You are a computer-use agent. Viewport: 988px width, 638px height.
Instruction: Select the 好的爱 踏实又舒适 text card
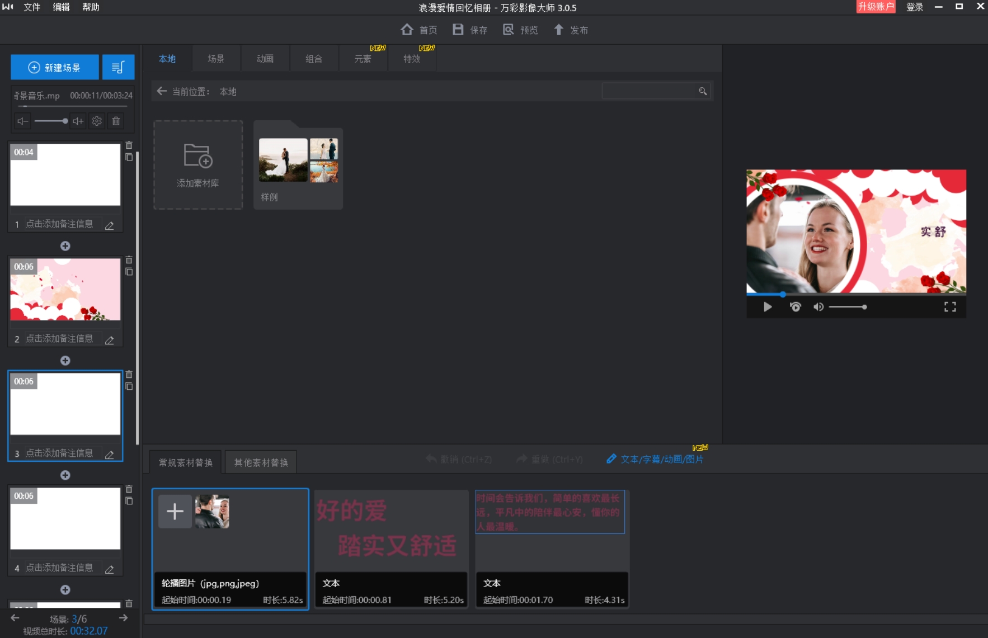[391, 549]
